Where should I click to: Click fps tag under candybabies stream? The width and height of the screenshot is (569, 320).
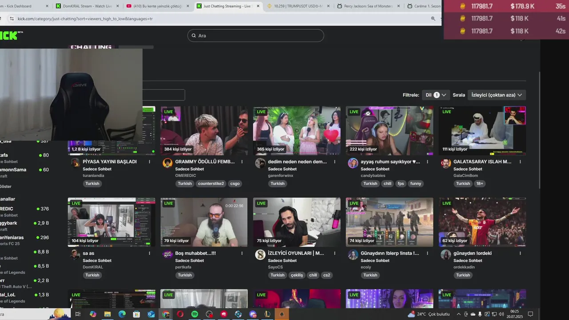tap(401, 184)
